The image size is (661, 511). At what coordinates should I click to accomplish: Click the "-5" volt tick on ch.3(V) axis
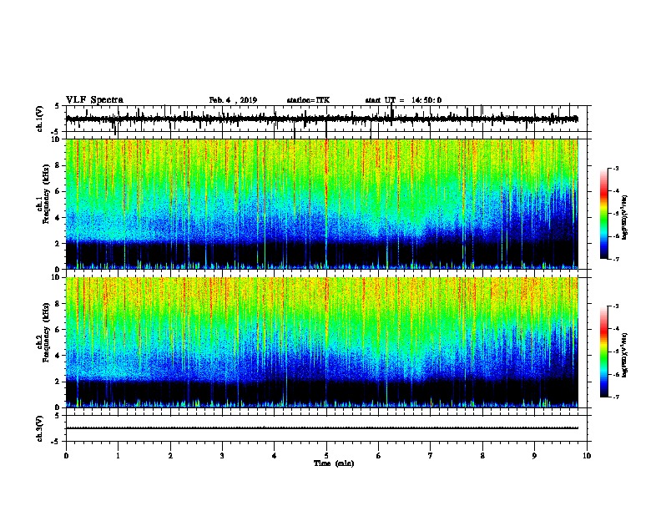click(x=57, y=442)
